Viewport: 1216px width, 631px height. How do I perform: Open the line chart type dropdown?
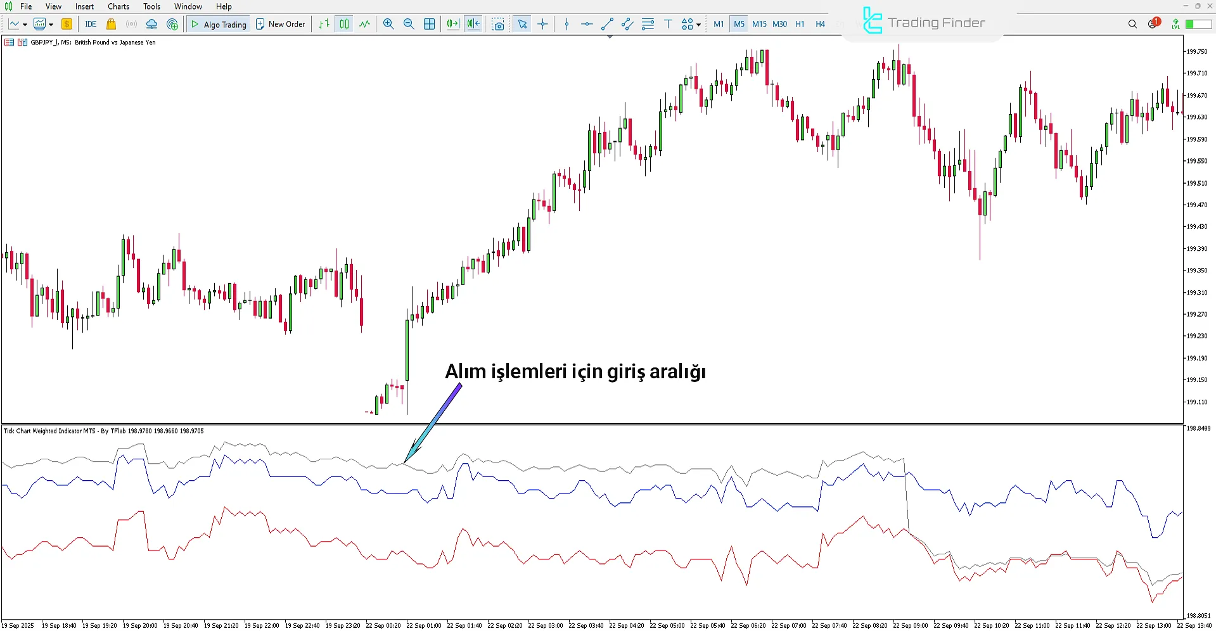25,24
